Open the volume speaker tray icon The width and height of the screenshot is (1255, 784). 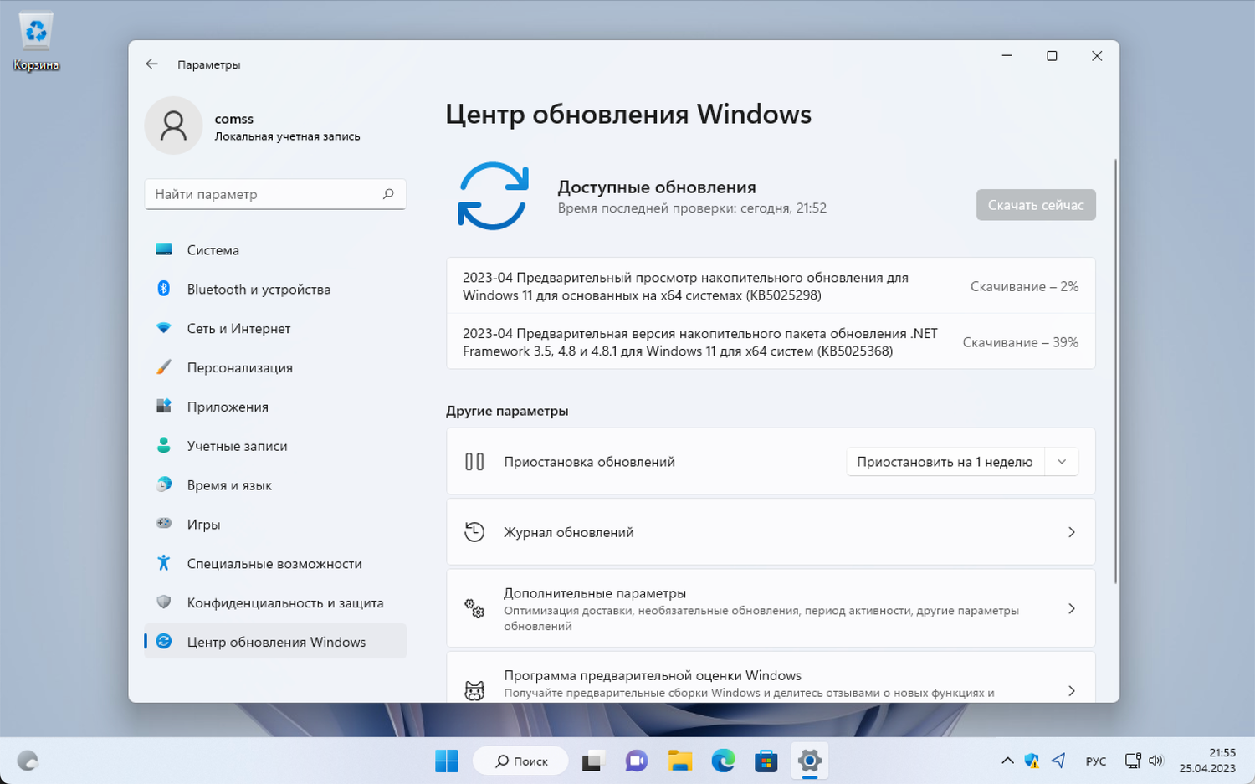pyautogui.click(x=1155, y=761)
